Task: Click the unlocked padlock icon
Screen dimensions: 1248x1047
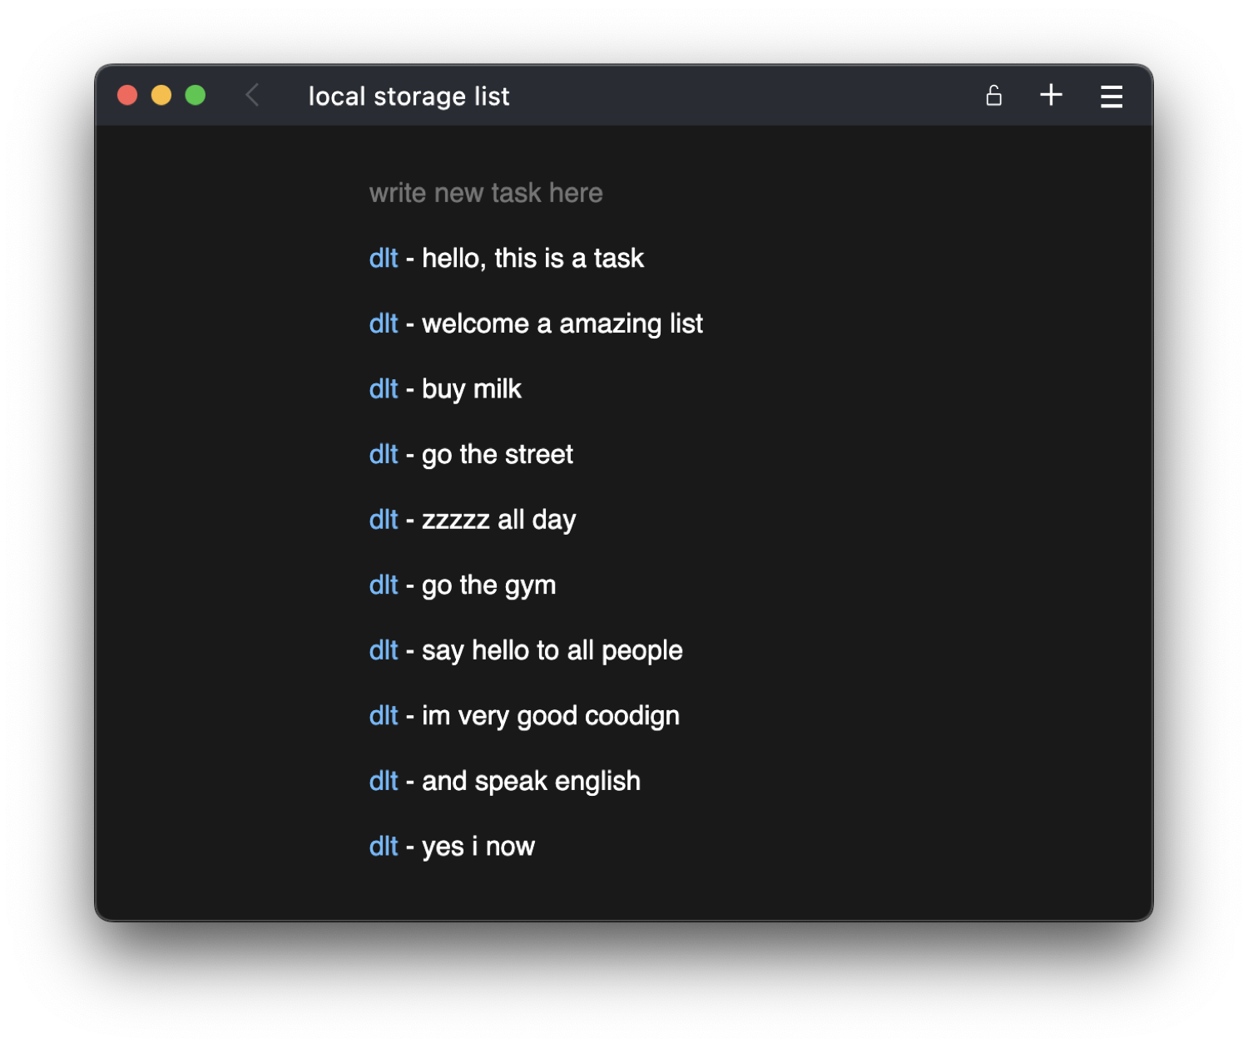Action: (x=993, y=96)
